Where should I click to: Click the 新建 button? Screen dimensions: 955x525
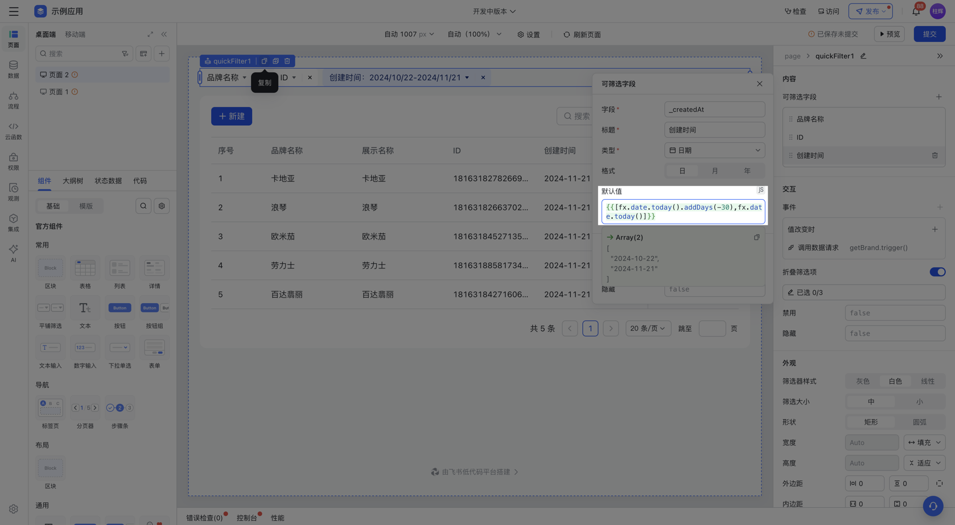(232, 116)
